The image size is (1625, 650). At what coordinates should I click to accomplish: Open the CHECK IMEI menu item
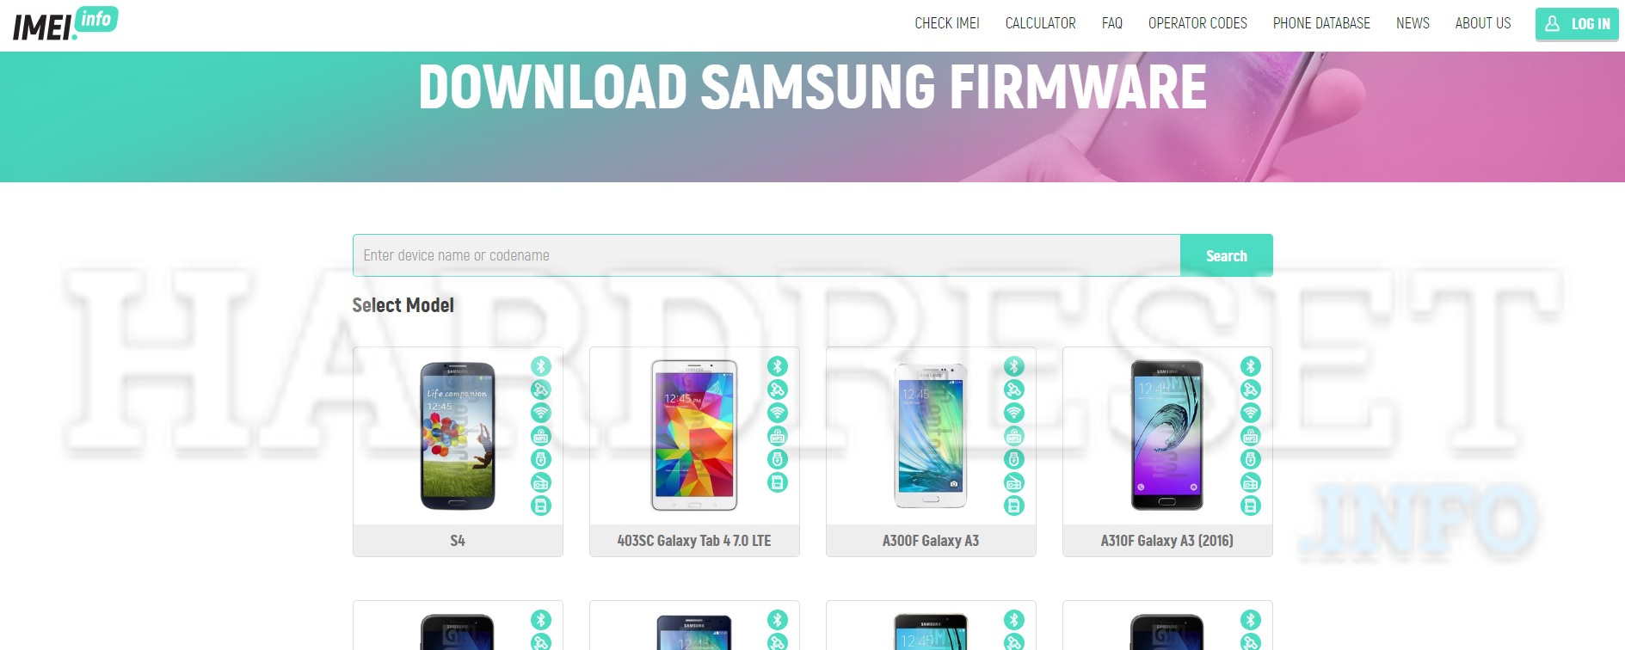[947, 23]
